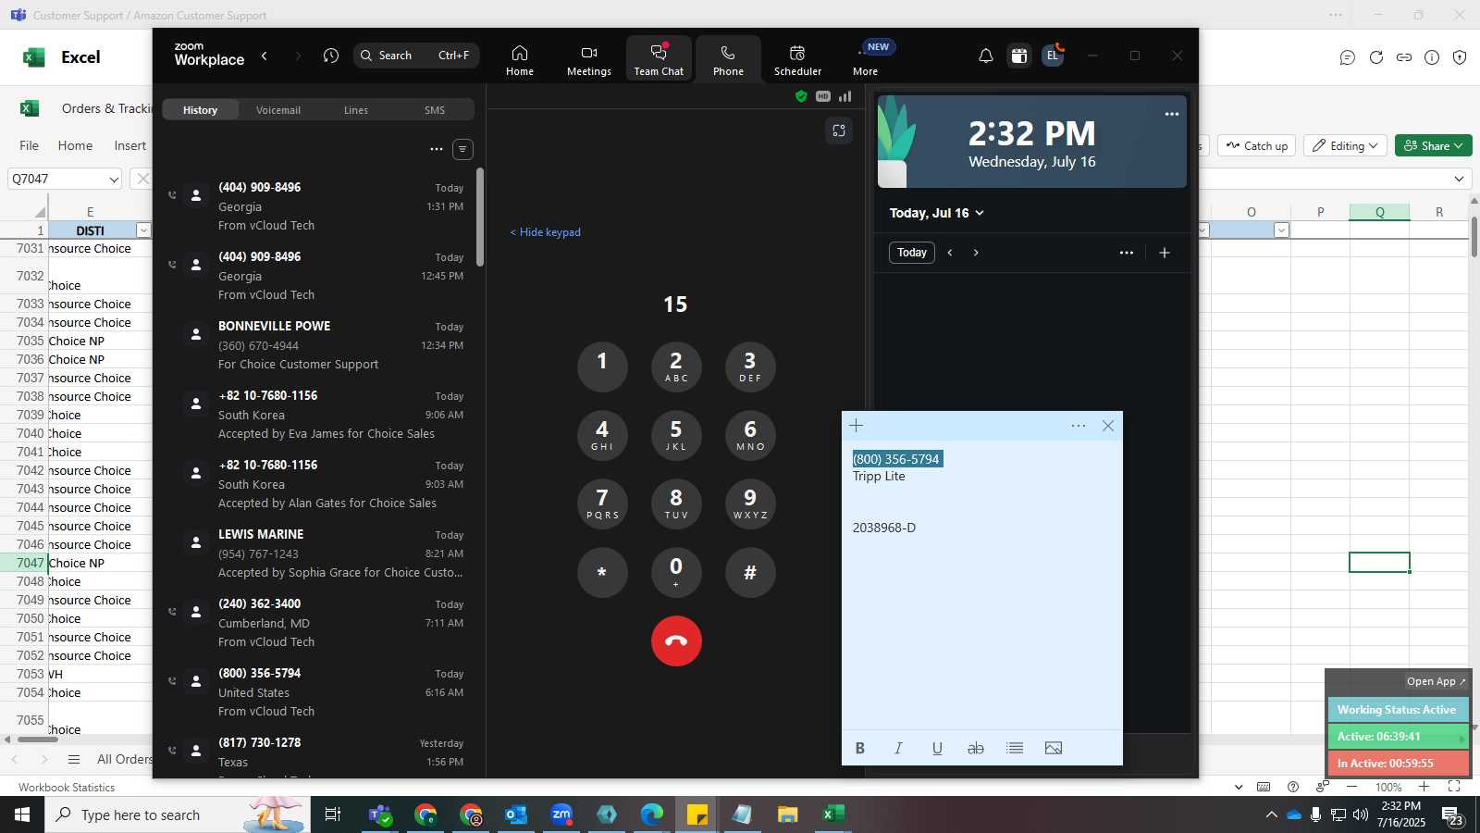This screenshot has width=1480, height=833.
Task: Open Excel File menu
Action: (30, 145)
